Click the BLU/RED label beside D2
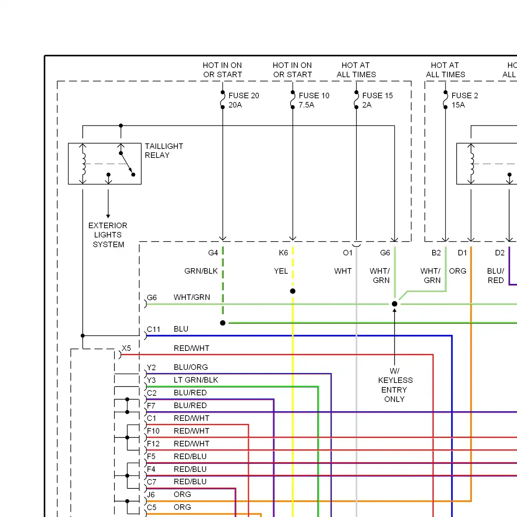Image resolution: width=517 pixels, height=517 pixels. click(496, 275)
